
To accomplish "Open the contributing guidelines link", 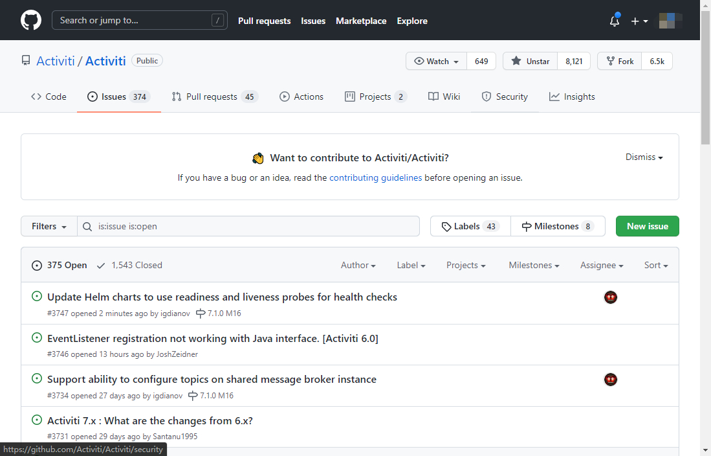I will 375,177.
